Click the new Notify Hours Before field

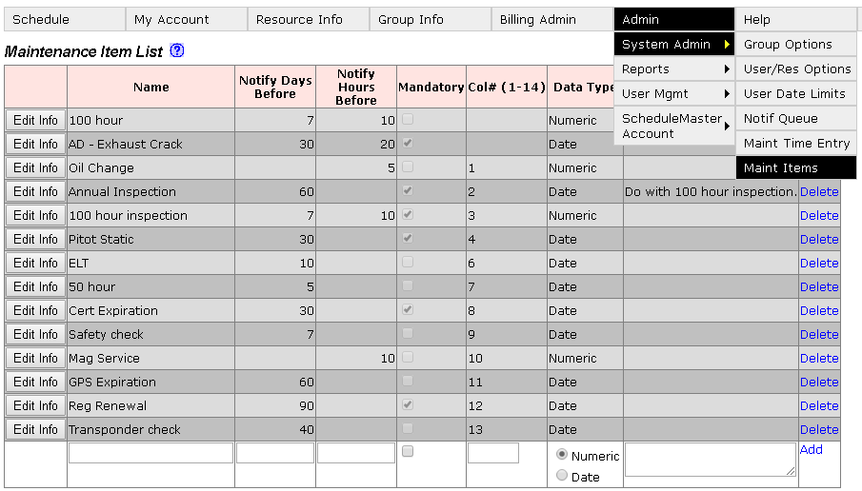pyautogui.click(x=355, y=453)
